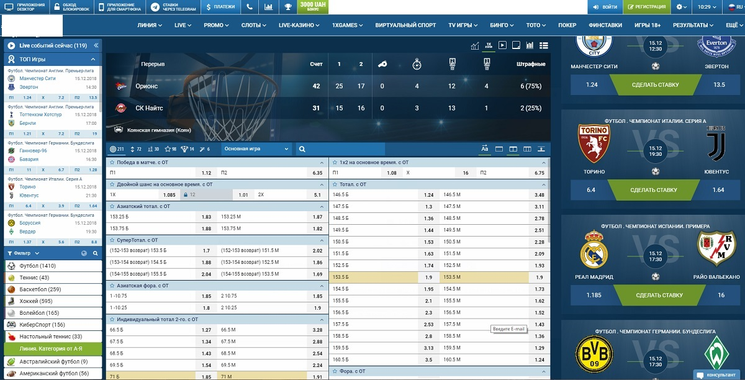The image size is (745, 380).
Task: Open the RU language dropdown
Action: (x=734, y=7)
